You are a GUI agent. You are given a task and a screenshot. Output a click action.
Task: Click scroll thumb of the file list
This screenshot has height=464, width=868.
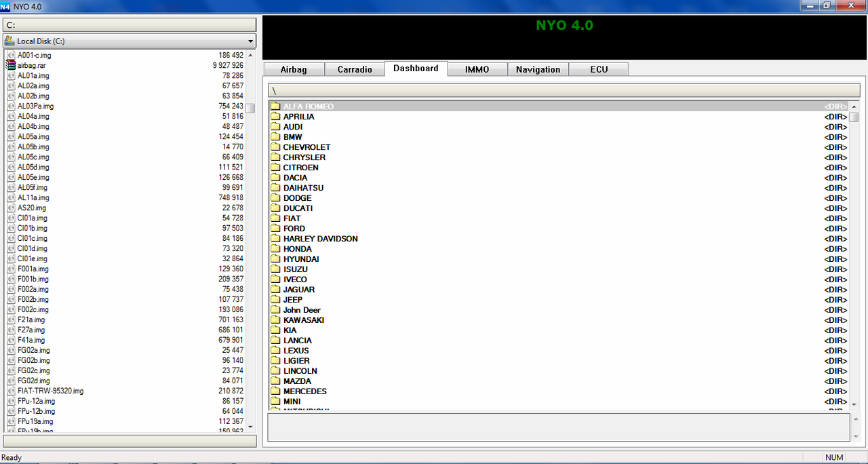(250, 108)
